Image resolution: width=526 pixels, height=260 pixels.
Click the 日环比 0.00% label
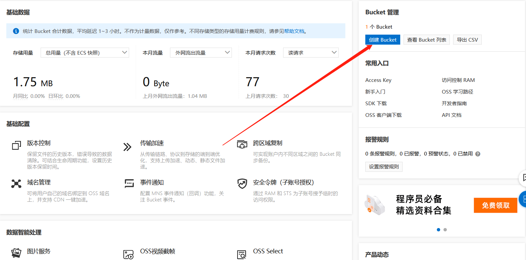64,96
